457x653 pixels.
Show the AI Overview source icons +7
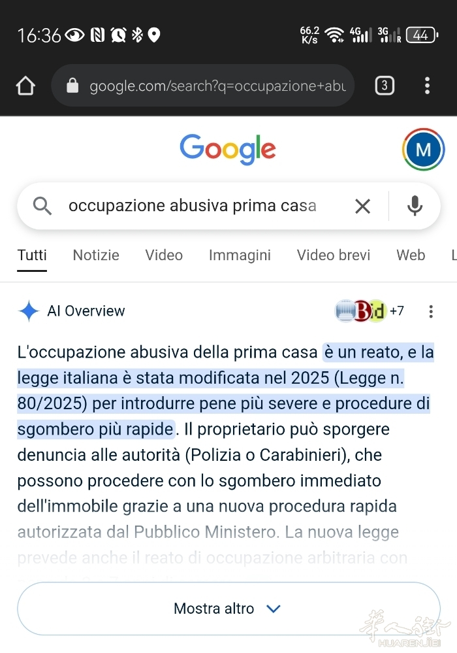point(370,310)
